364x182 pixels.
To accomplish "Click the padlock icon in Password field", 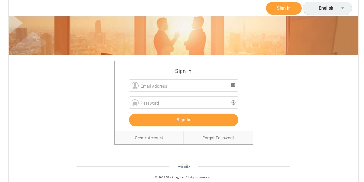I will [x=135, y=103].
